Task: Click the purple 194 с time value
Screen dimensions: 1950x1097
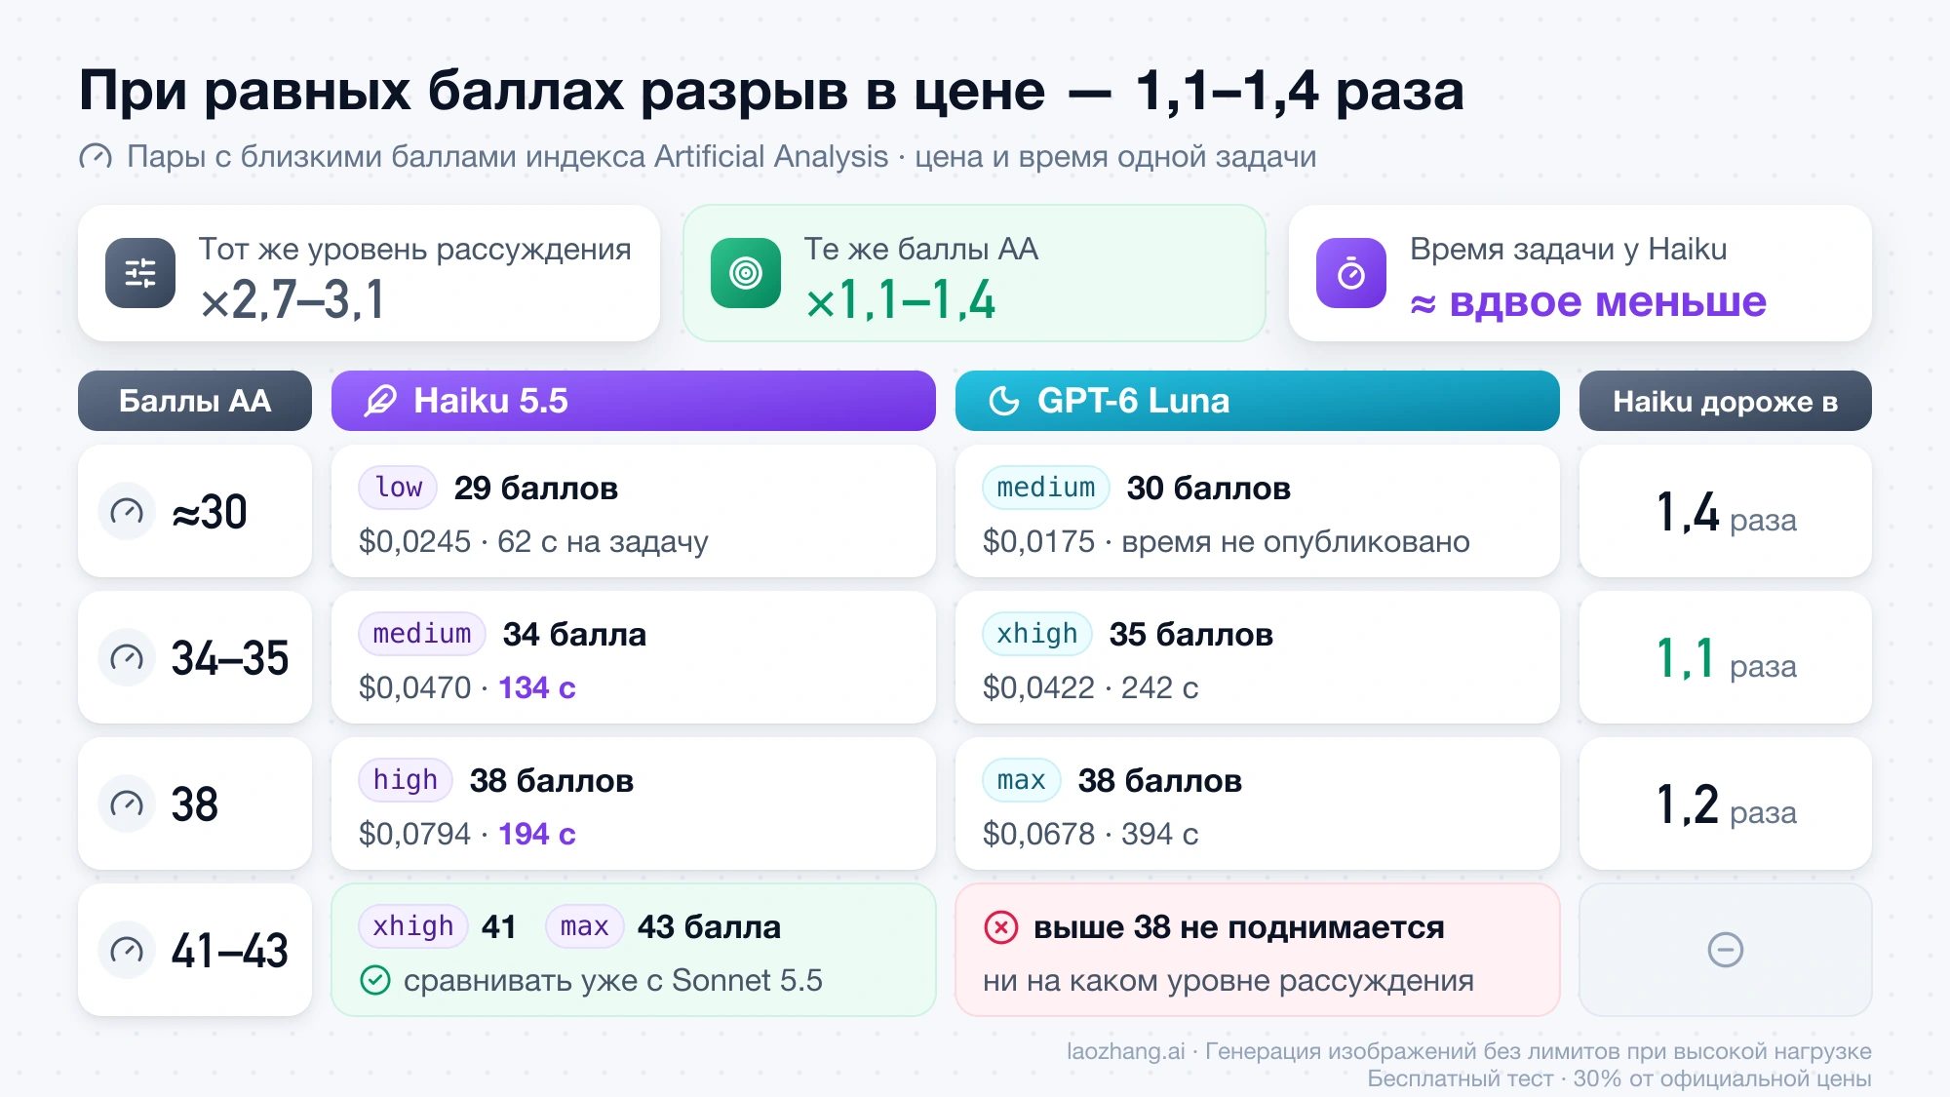Action: (x=537, y=834)
